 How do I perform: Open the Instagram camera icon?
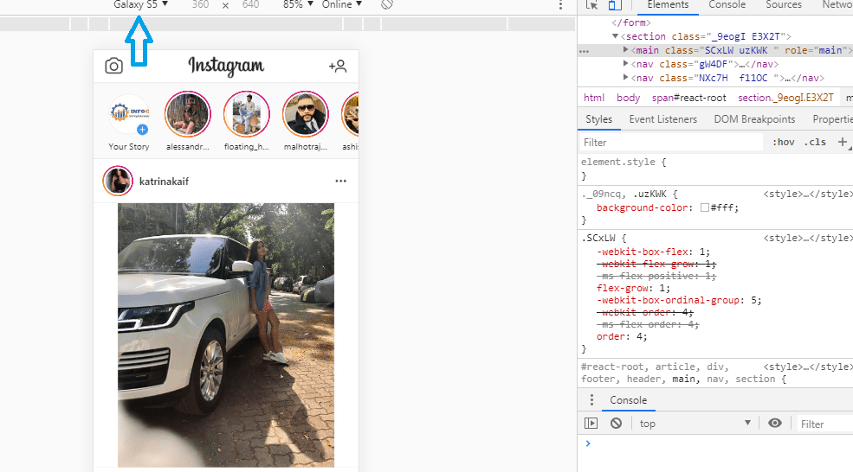click(x=113, y=66)
